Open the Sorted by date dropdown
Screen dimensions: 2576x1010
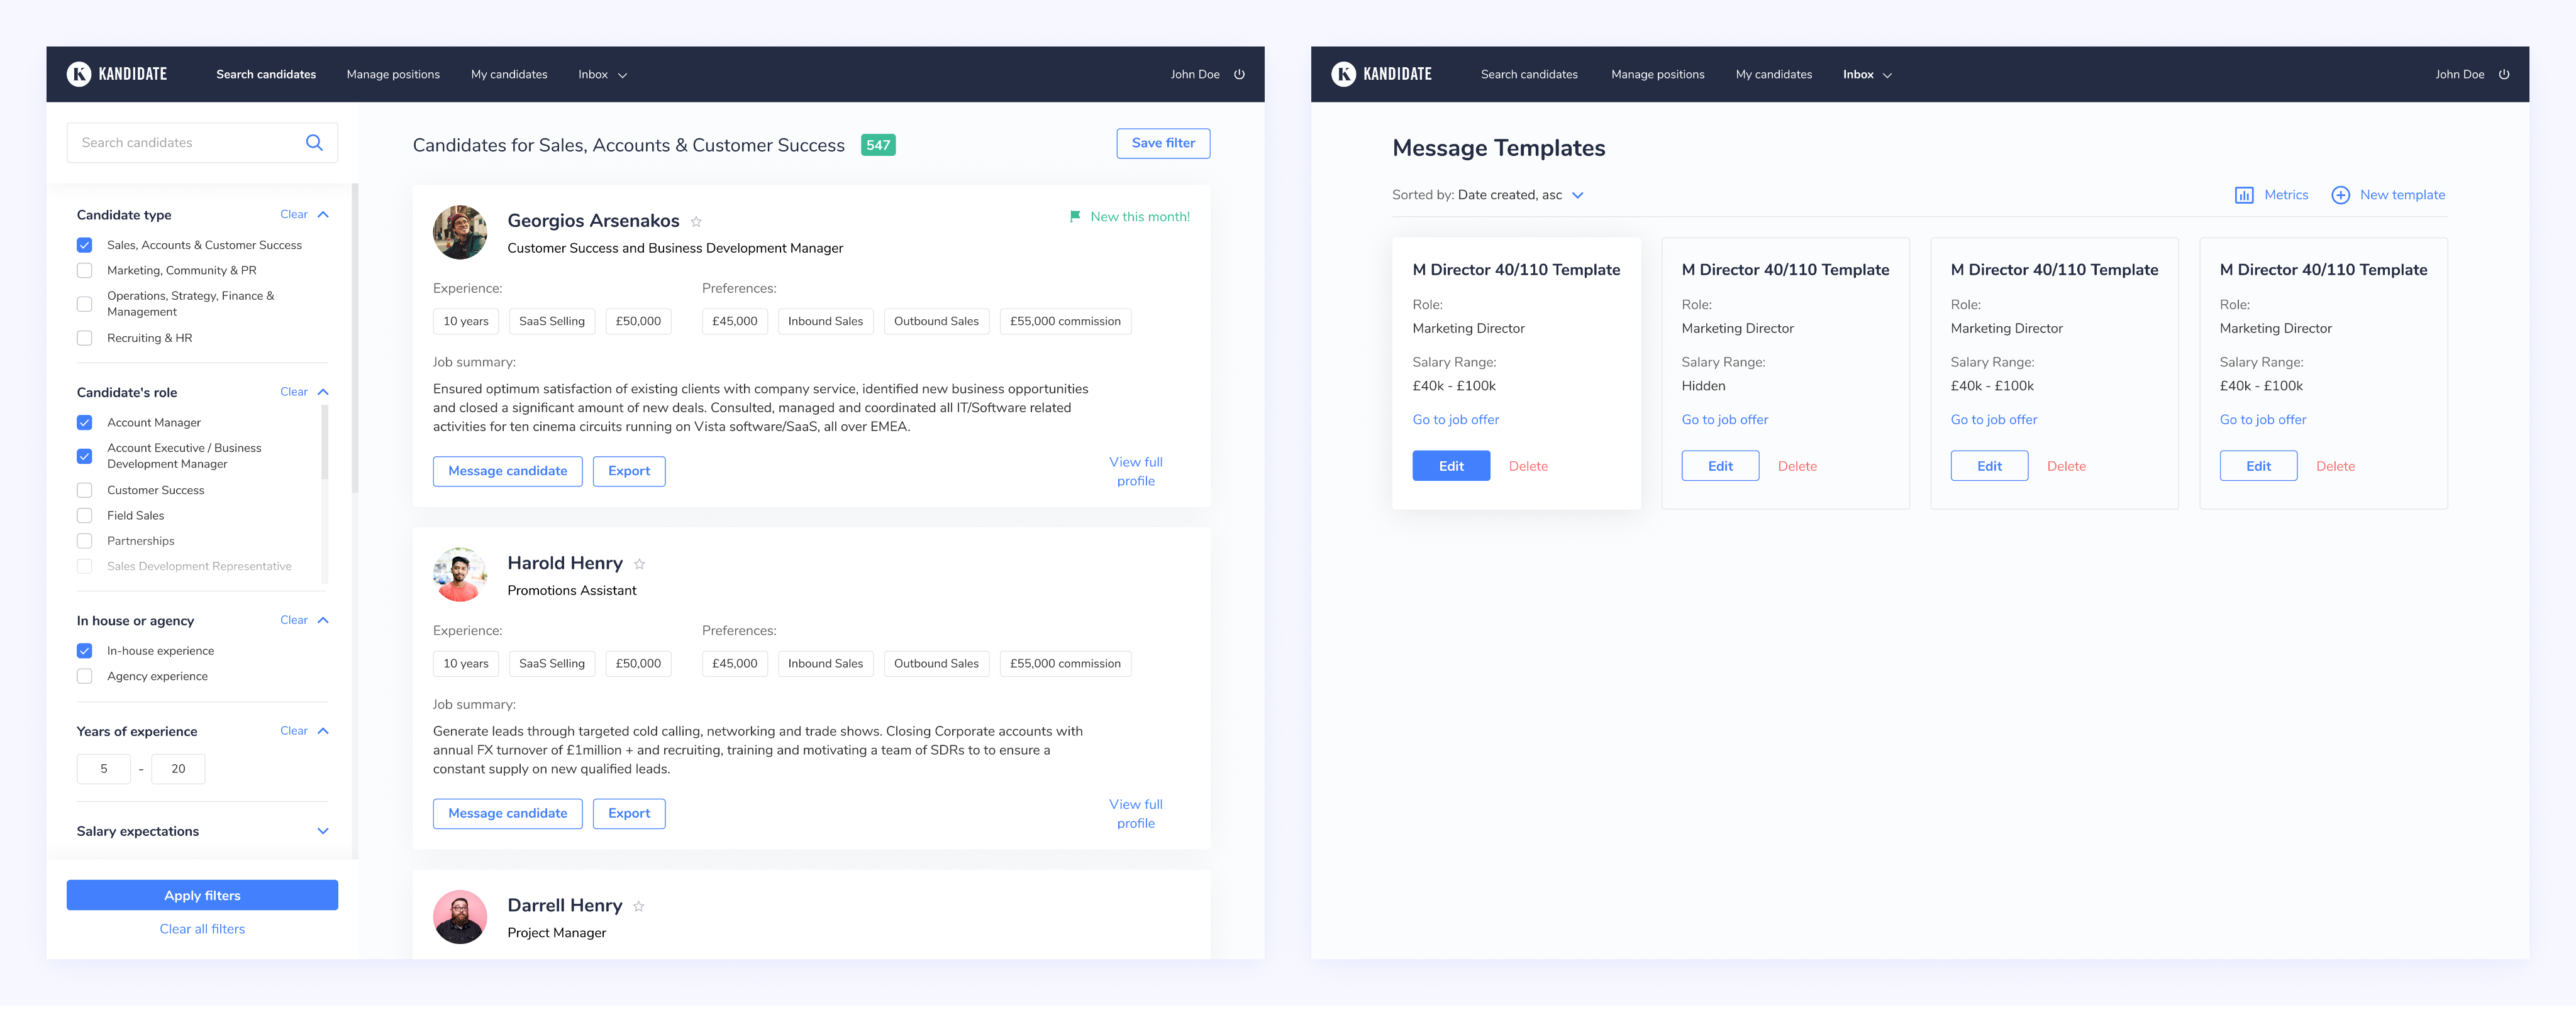pyautogui.click(x=1577, y=195)
